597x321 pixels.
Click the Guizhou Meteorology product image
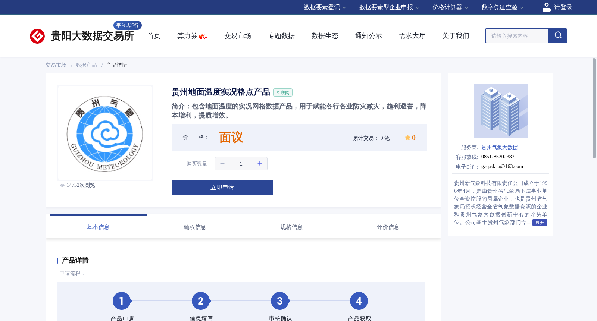point(105,133)
